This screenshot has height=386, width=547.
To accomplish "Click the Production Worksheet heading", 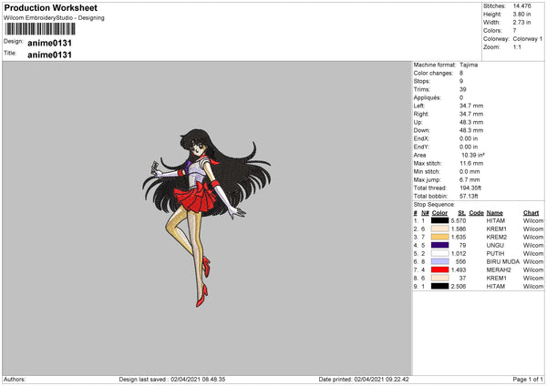I will [x=53, y=7].
